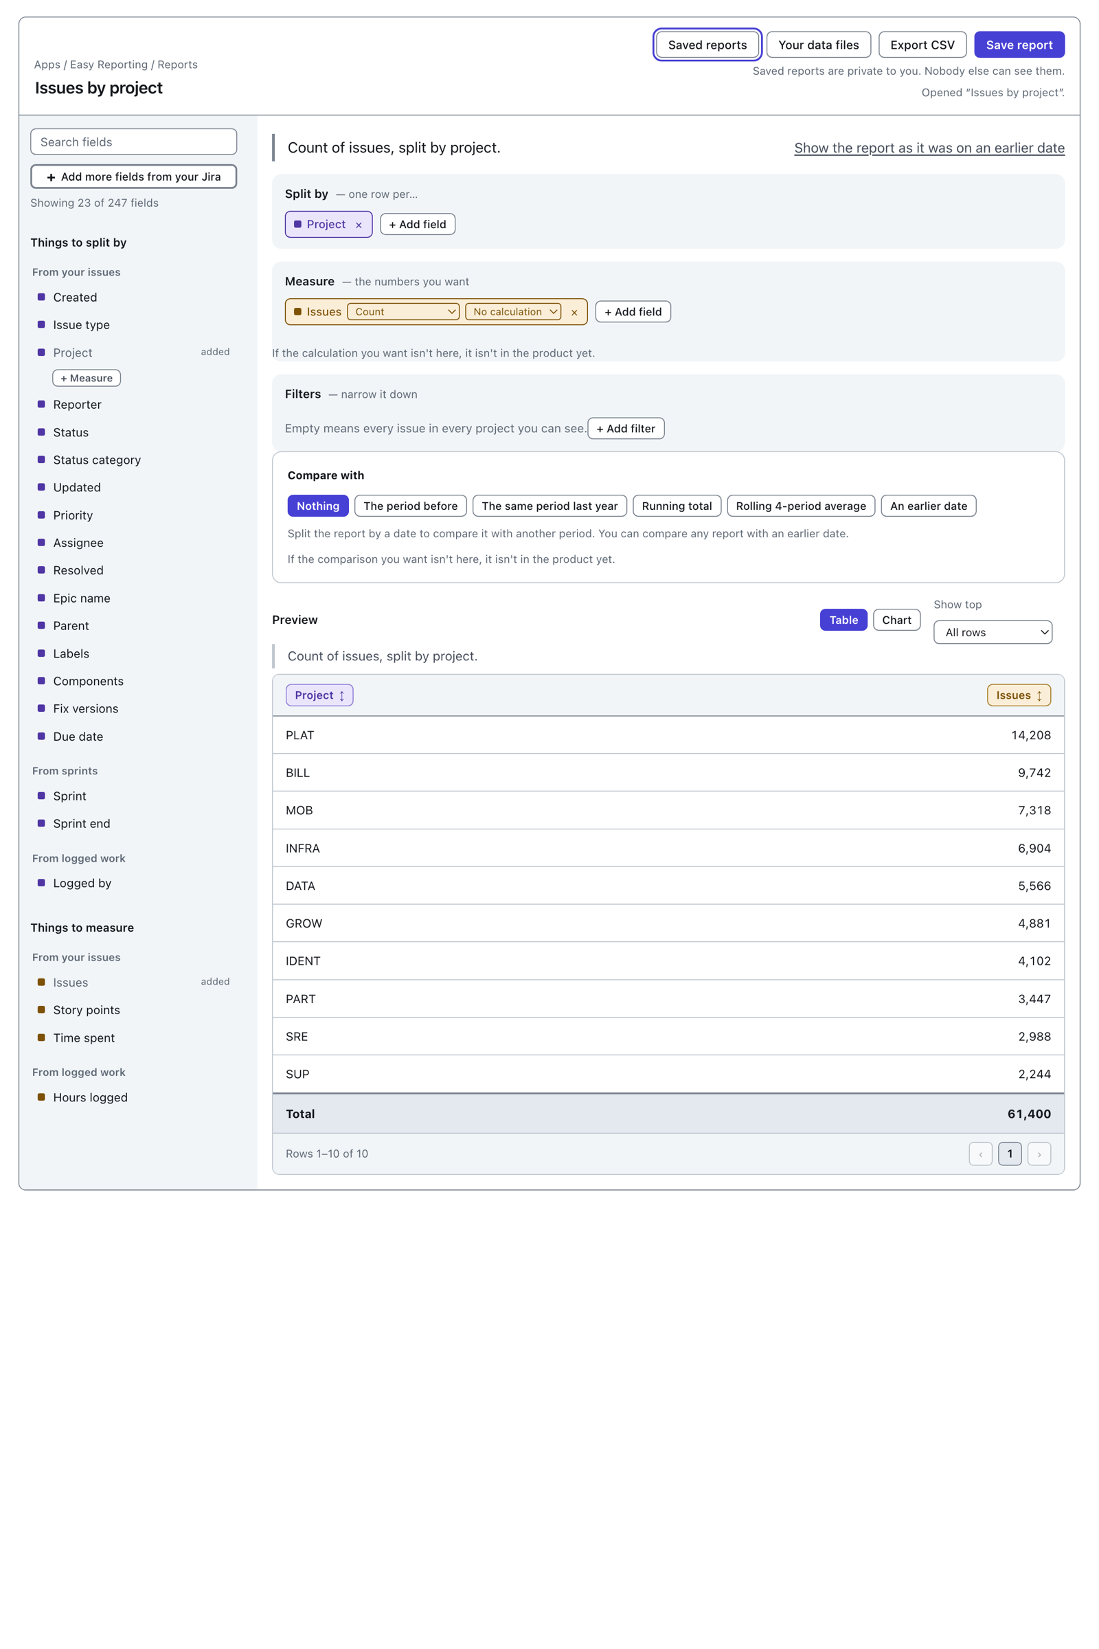Viewport: 1099px width, 1649px height.
Task: Click the INFRA row value 6,904
Action: pyautogui.click(x=1034, y=849)
